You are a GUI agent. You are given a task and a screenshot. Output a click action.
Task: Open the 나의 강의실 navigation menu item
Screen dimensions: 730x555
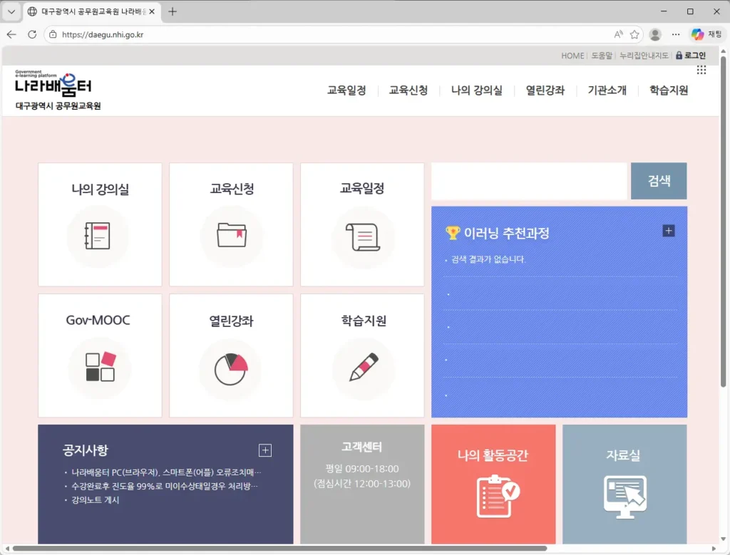point(476,90)
